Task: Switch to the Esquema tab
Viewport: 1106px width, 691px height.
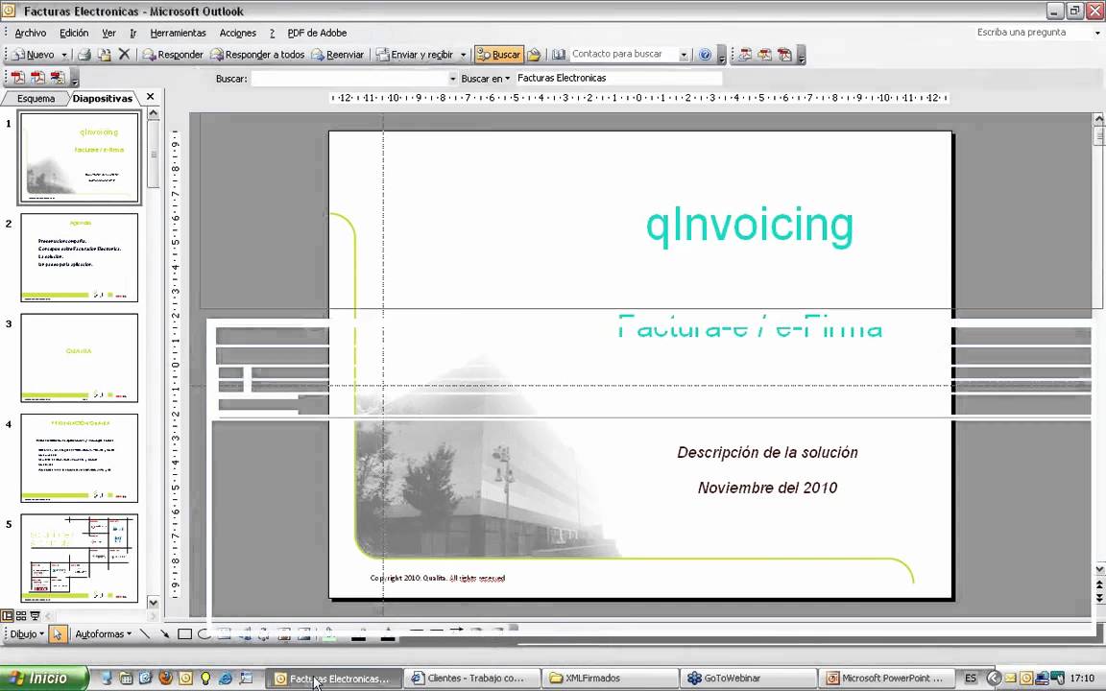Action: pyautogui.click(x=36, y=99)
